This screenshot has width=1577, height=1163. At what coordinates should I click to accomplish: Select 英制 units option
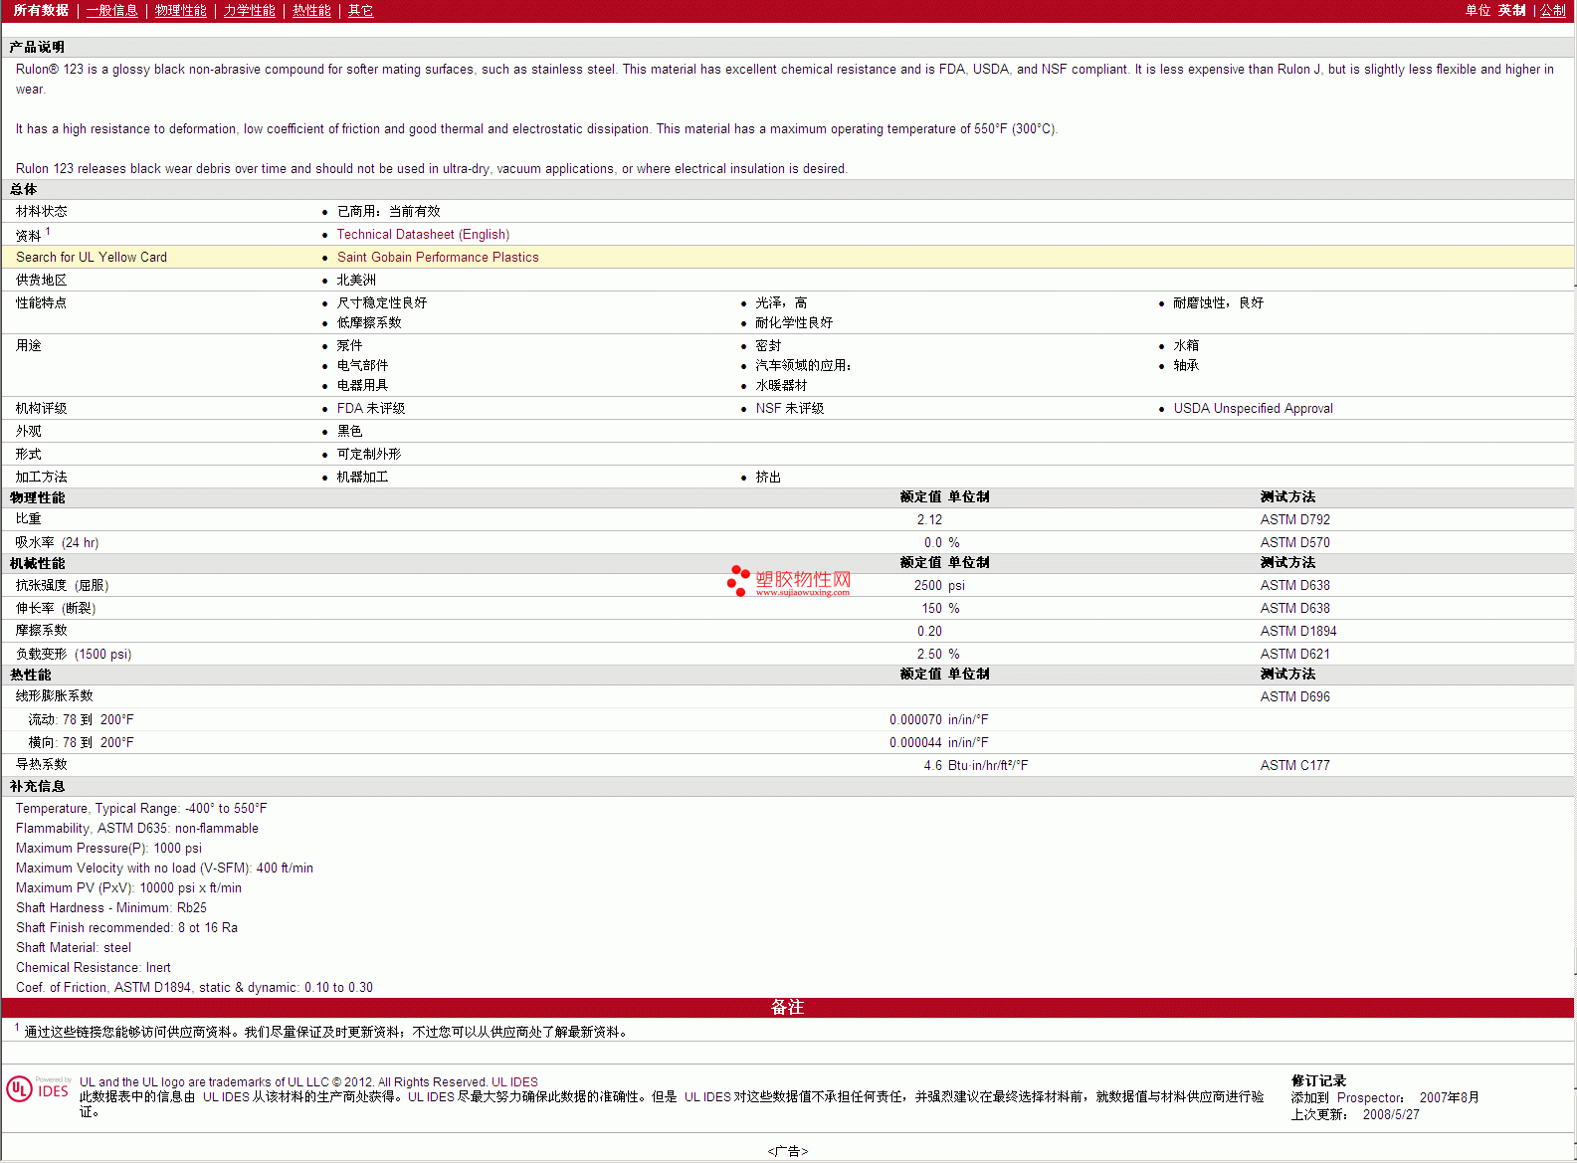pos(1511,11)
